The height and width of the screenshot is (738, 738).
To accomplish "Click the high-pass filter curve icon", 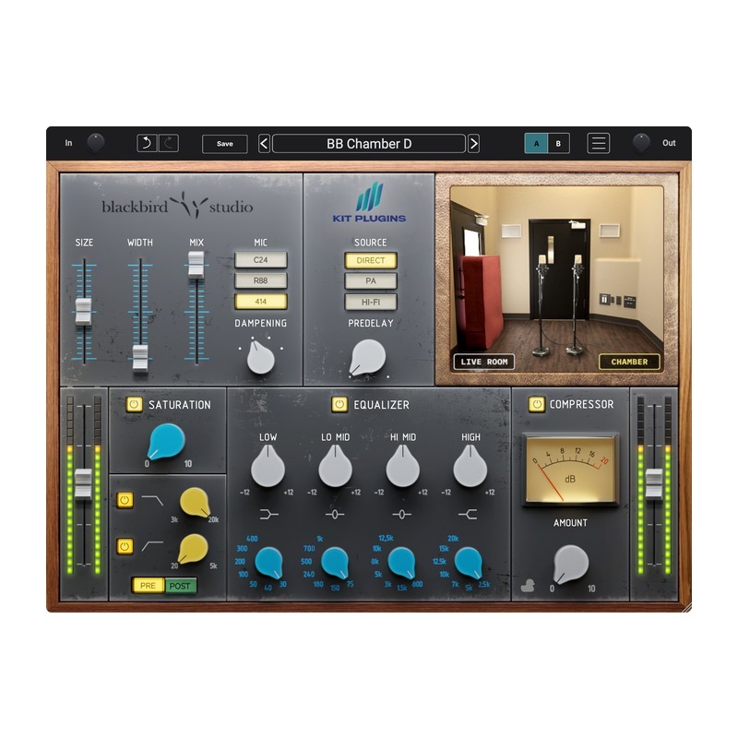I will pyautogui.click(x=152, y=546).
